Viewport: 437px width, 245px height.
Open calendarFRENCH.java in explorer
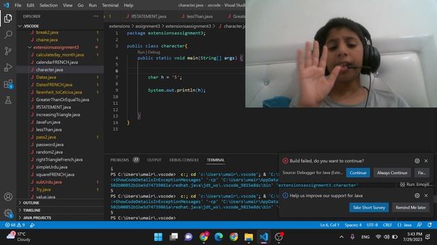point(57,62)
